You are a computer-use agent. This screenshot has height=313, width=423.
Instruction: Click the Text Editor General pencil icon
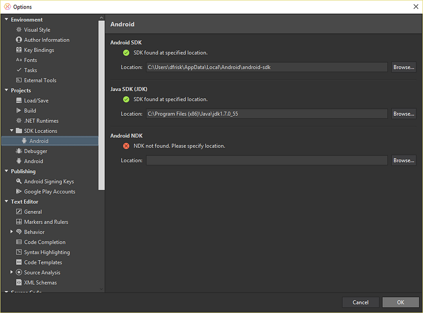[19, 211]
